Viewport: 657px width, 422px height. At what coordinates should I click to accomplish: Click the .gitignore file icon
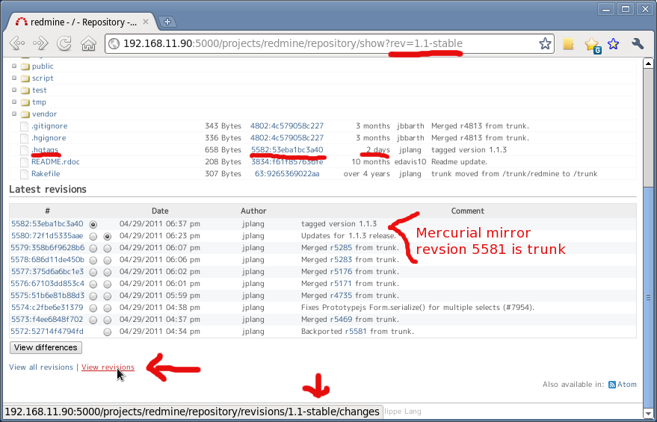click(x=25, y=126)
